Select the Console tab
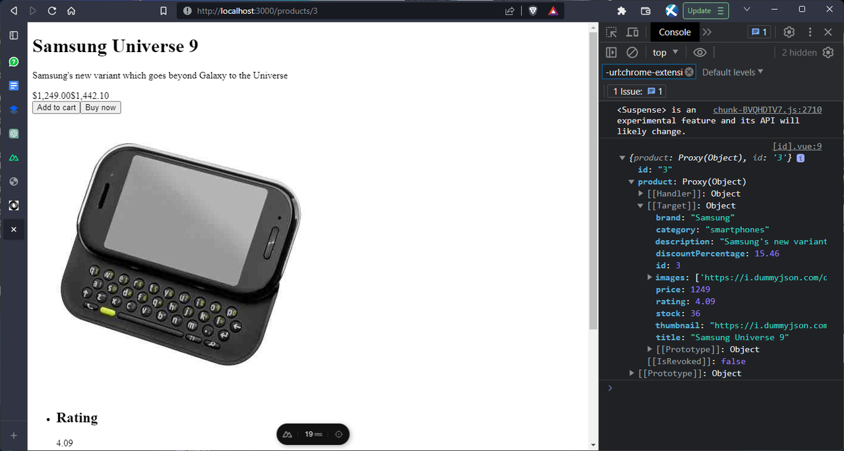Viewport: 844px width, 451px height. click(675, 32)
